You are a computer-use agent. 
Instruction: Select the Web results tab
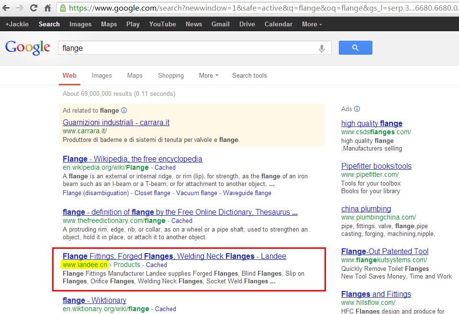click(69, 75)
